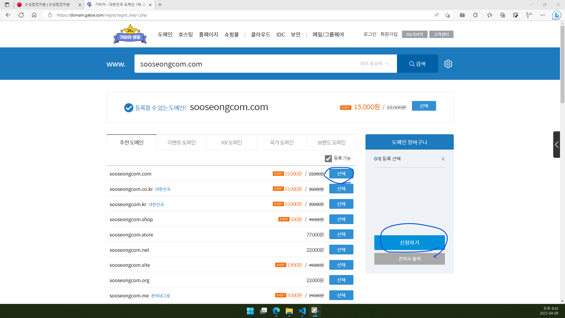Viewport: 565px width, 318px height.
Task: Open tab actions menu icon
Action: pos(7,5)
